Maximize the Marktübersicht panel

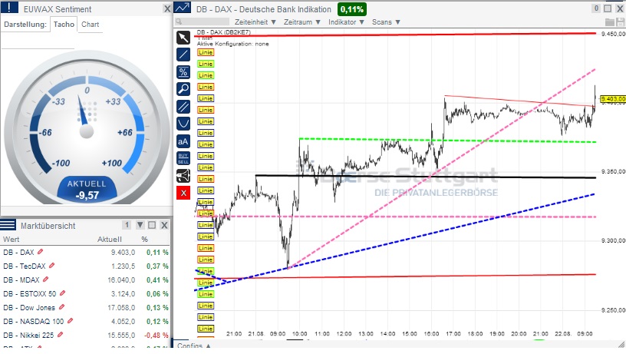click(152, 225)
